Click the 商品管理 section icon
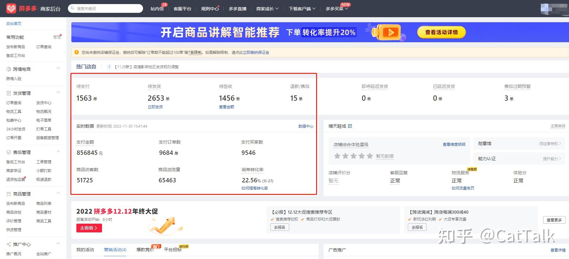This screenshot has height=259, width=569. (x=9, y=194)
